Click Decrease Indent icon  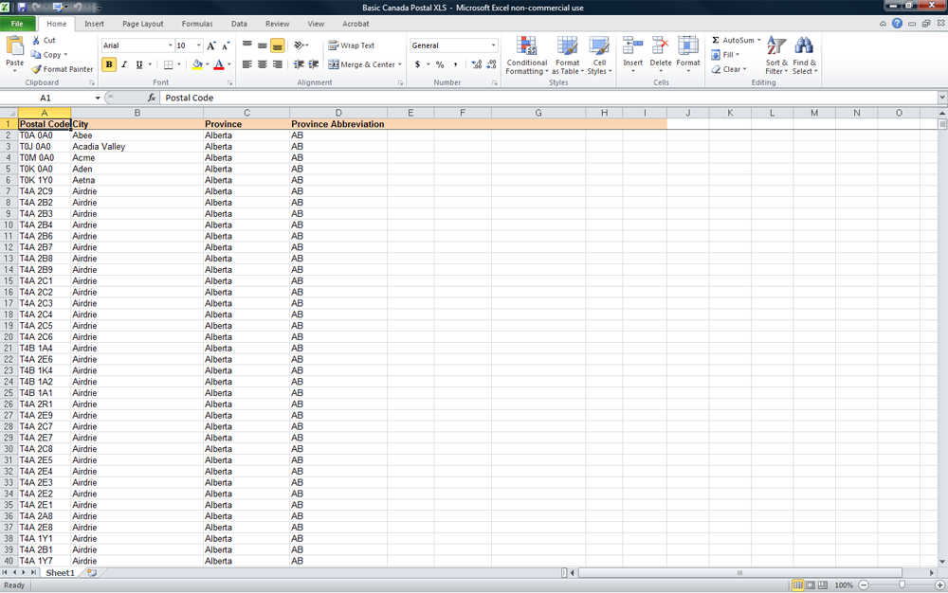(299, 64)
